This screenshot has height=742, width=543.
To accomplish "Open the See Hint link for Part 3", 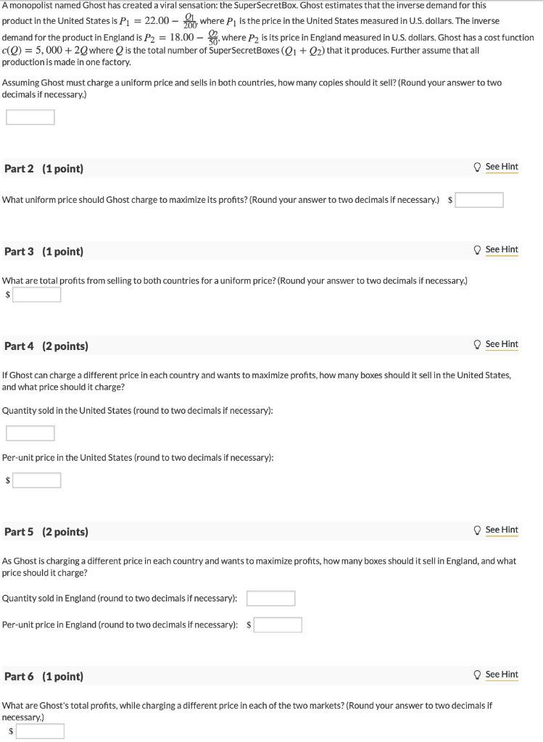I will (x=502, y=249).
